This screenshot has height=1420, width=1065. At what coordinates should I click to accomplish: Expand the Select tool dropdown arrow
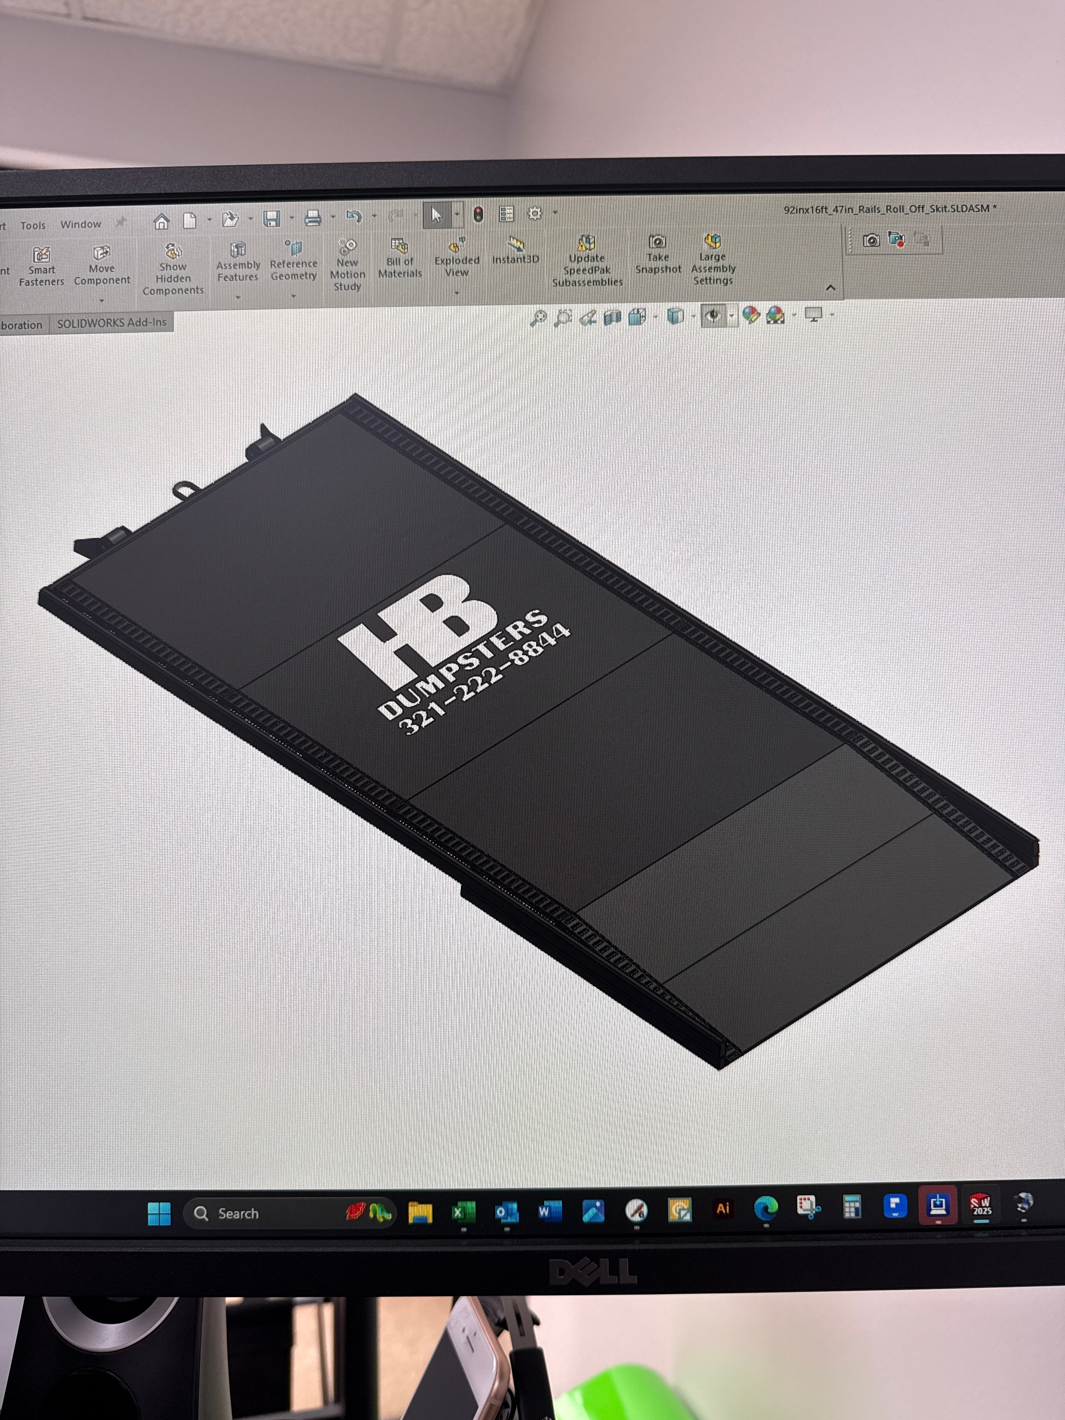457,214
